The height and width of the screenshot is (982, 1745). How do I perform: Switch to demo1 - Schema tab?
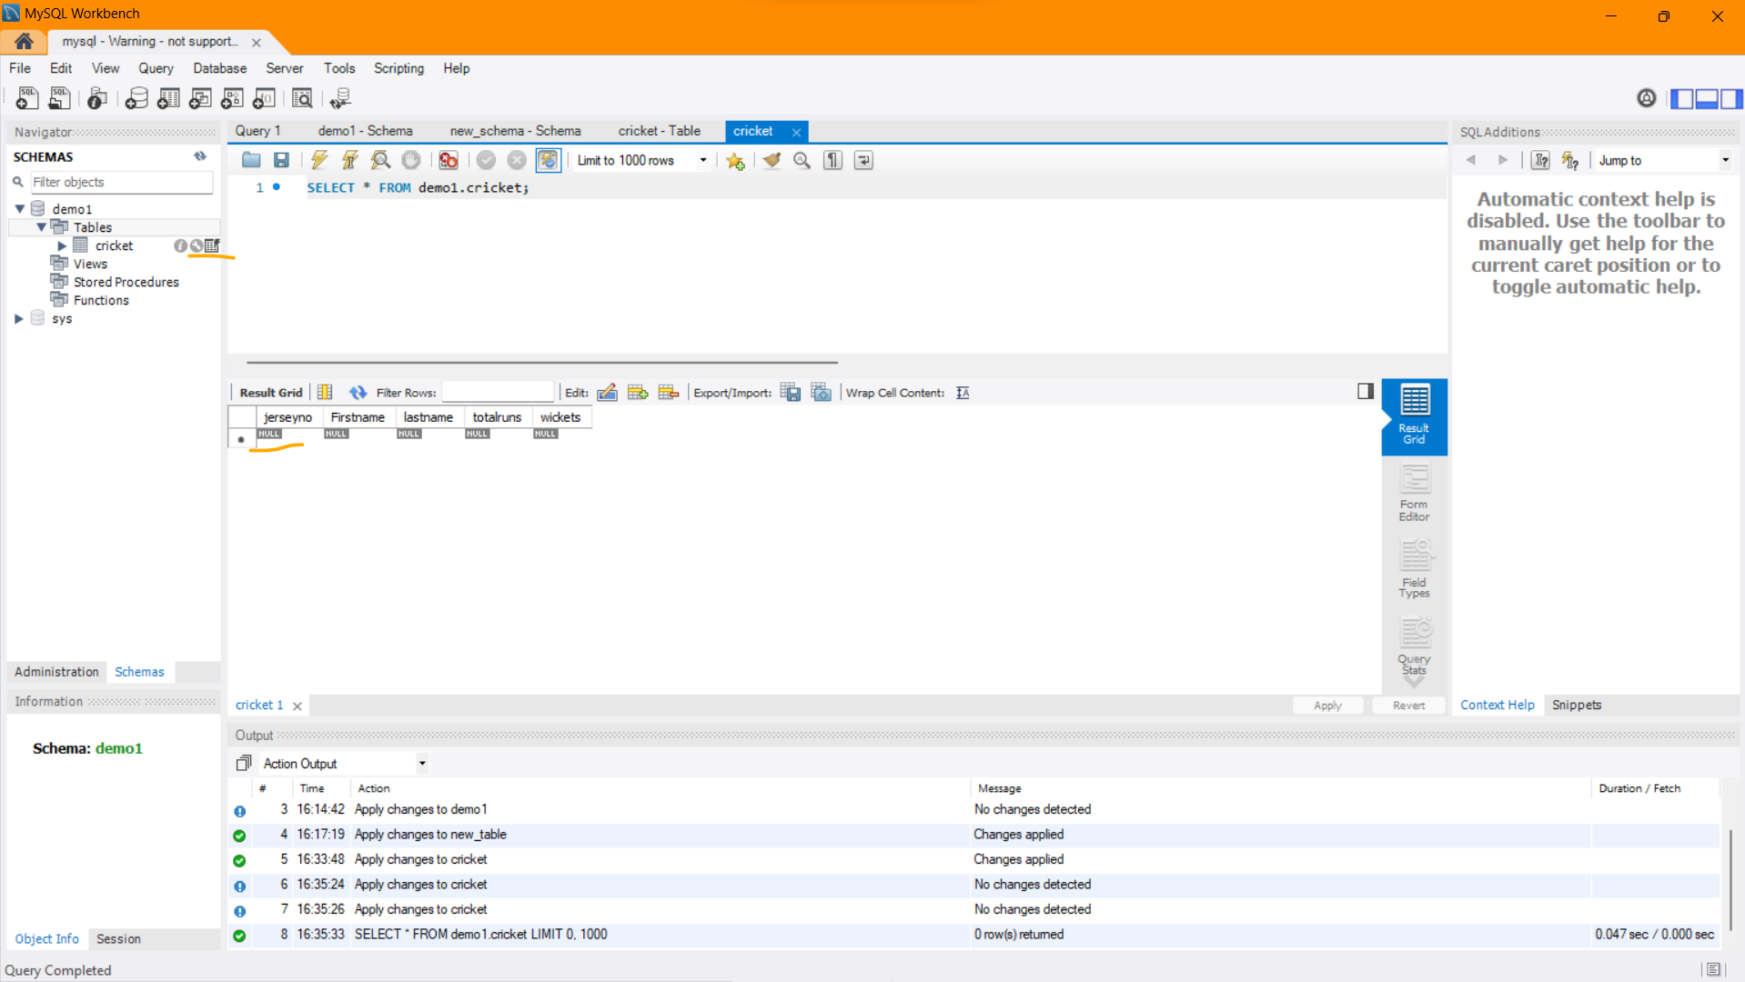tap(365, 131)
